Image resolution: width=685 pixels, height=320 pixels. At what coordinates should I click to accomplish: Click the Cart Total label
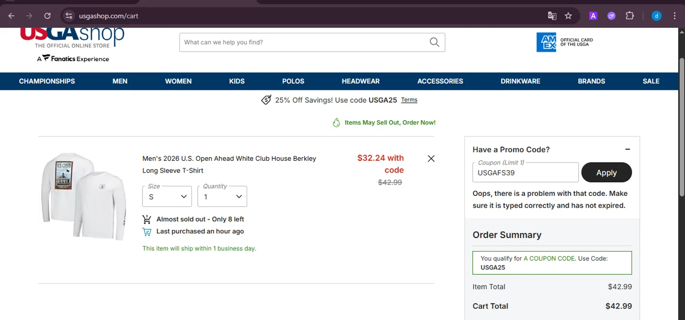[x=490, y=306]
